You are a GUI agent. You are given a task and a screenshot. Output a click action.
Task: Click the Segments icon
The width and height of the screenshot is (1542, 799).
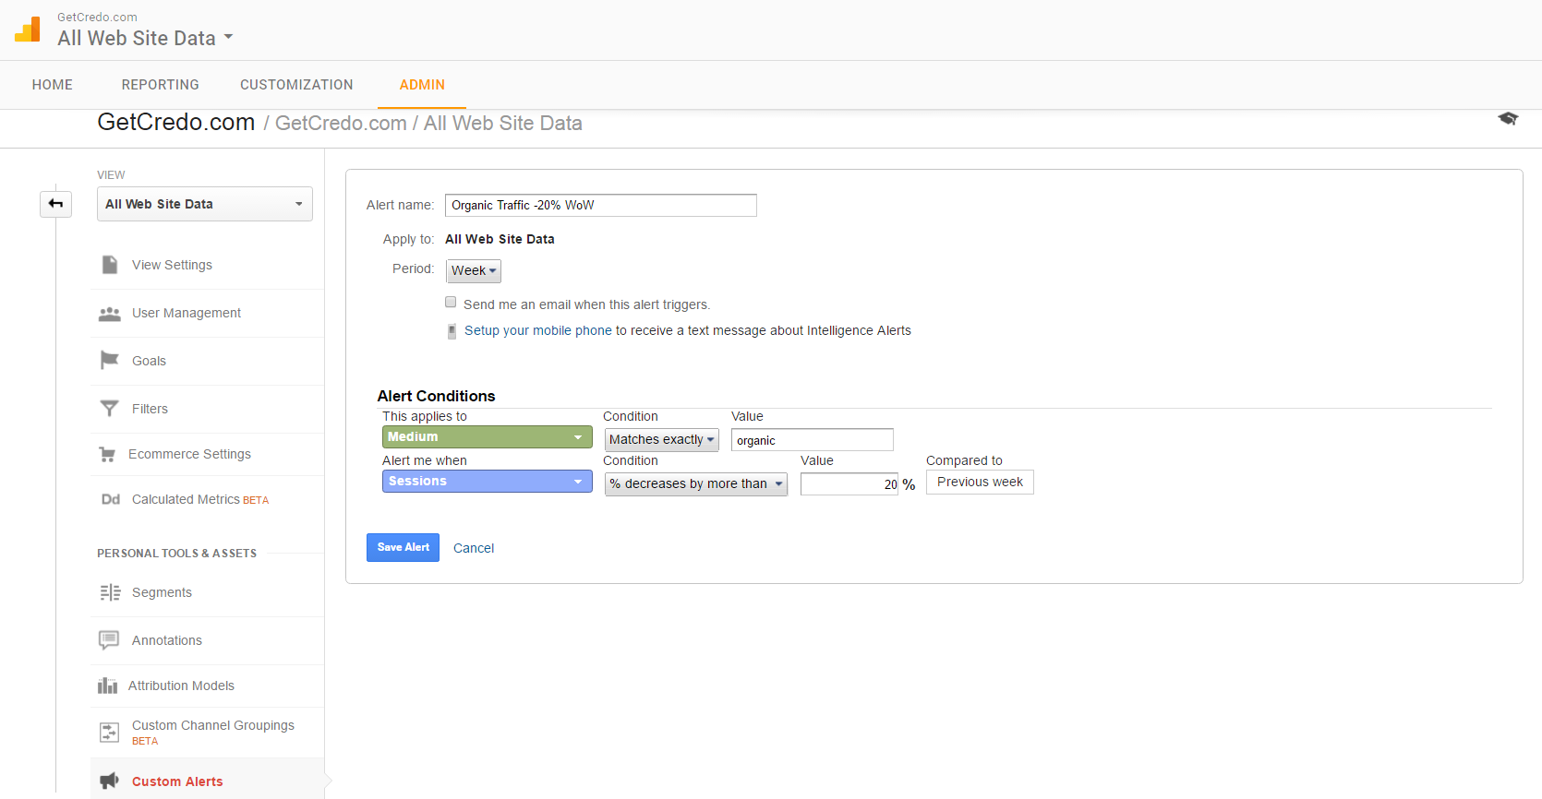110,592
